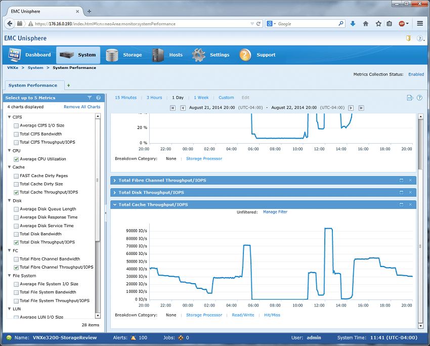Collapse the FC metric group
Viewport: 430px width, 346px height.
pos(9,250)
